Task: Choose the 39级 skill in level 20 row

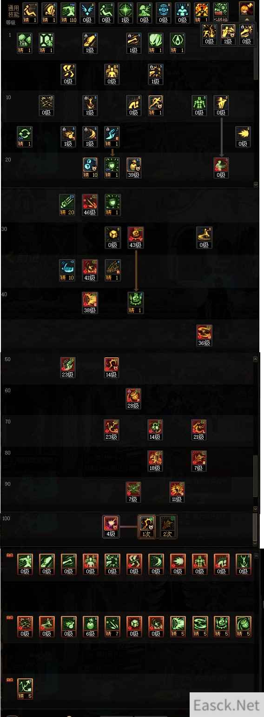Action: (134, 168)
